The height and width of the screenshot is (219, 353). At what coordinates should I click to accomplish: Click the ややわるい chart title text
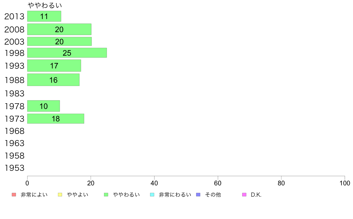[x=45, y=5]
